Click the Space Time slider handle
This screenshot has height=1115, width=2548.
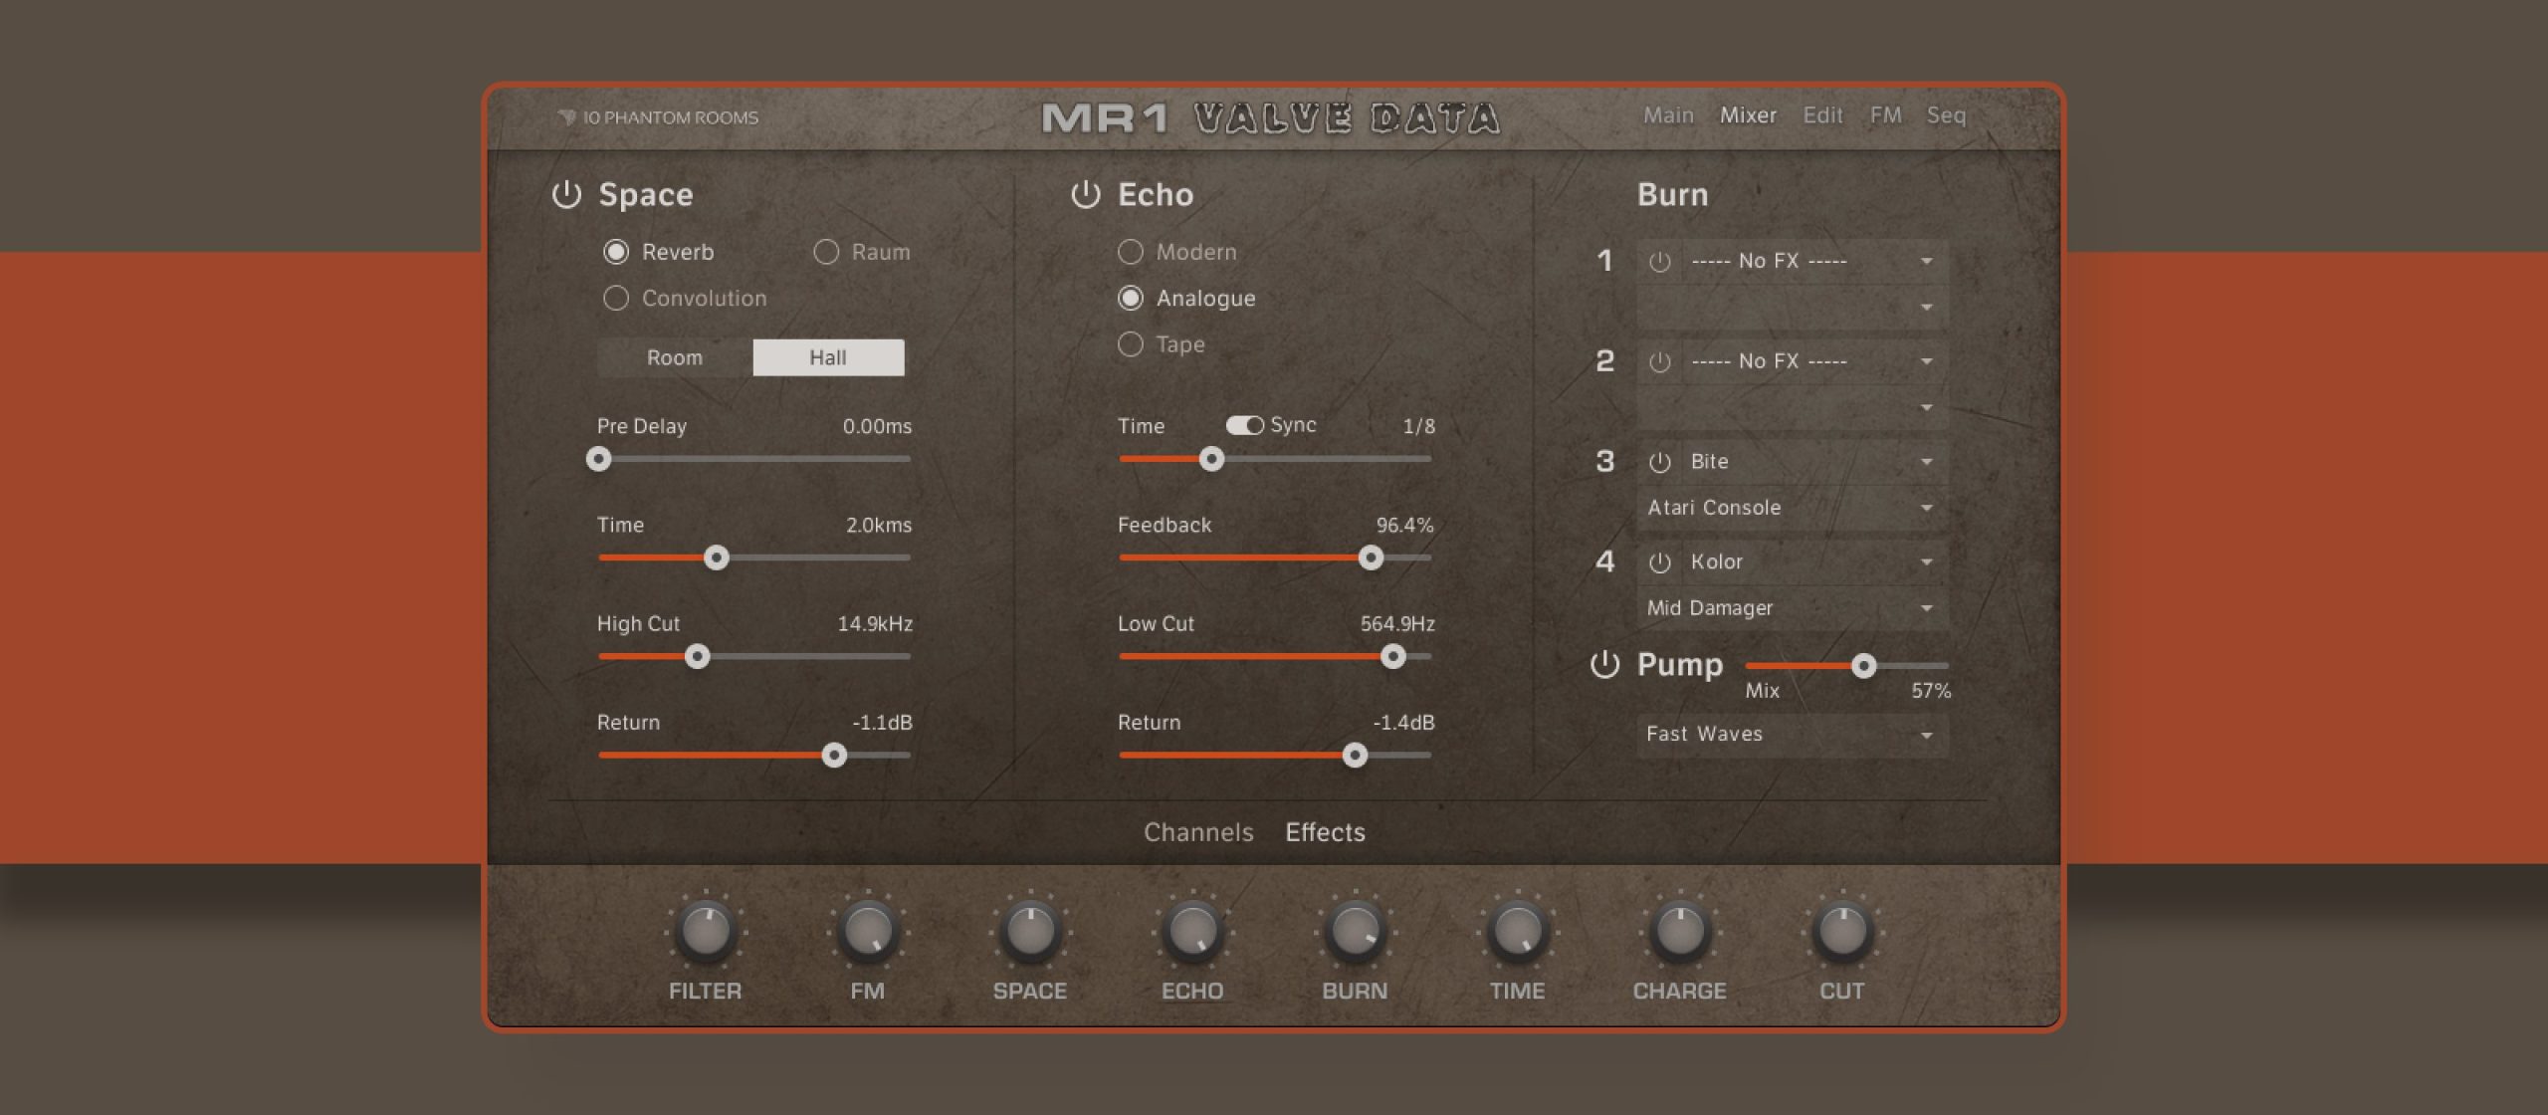click(716, 557)
